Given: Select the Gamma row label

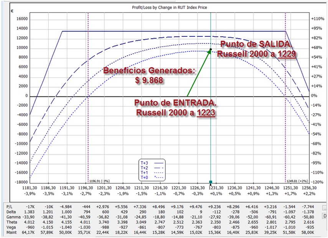Looking at the screenshot, I should coord(13,217).
